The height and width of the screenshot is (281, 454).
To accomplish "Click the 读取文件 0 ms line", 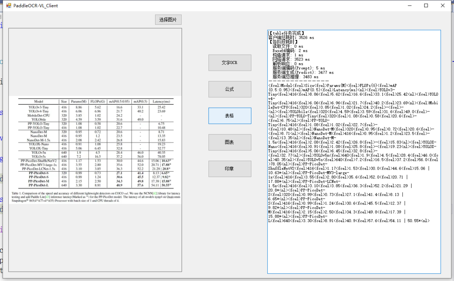I will click(x=288, y=46).
